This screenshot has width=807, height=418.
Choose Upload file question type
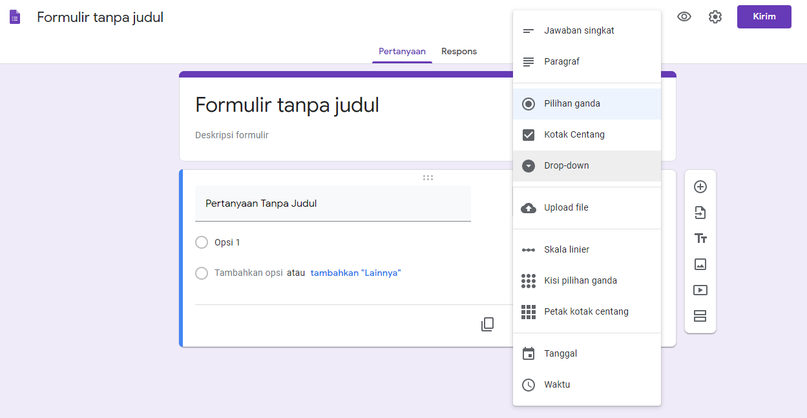[566, 207]
